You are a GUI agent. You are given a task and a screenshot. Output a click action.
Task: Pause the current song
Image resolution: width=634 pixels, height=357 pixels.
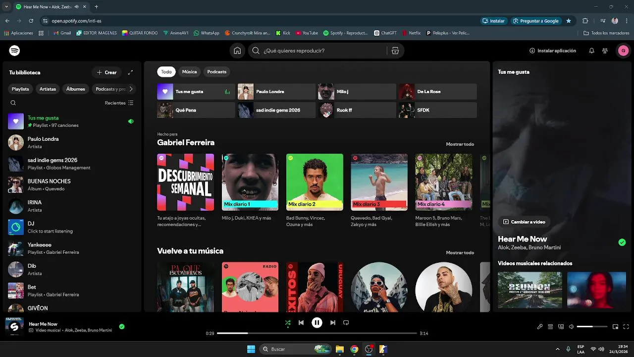pyautogui.click(x=317, y=323)
